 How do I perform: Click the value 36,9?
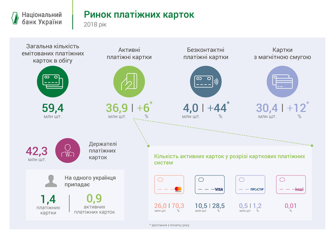[x=117, y=108]
